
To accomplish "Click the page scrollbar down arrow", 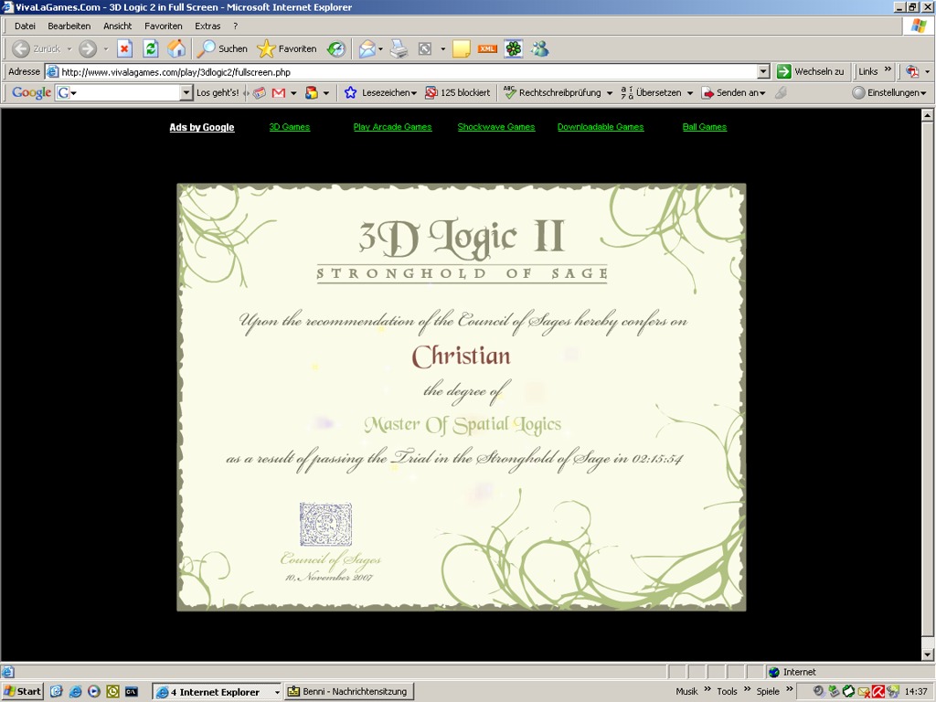I will click(x=927, y=654).
